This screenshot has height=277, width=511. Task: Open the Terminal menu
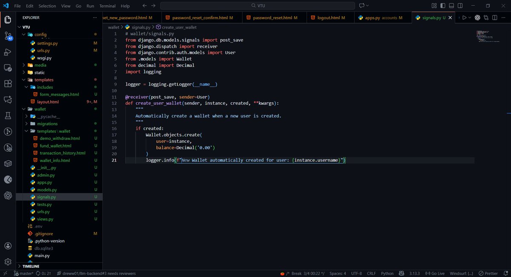(107, 6)
